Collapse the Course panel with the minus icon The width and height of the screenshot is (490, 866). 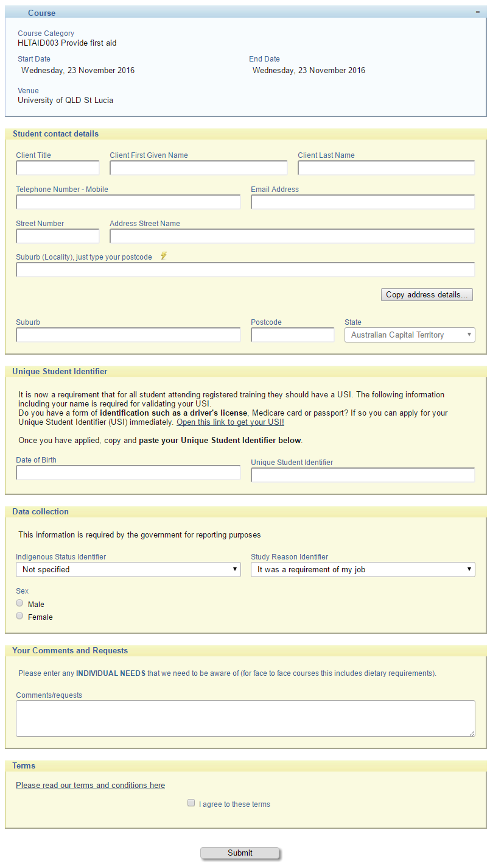[x=478, y=12]
